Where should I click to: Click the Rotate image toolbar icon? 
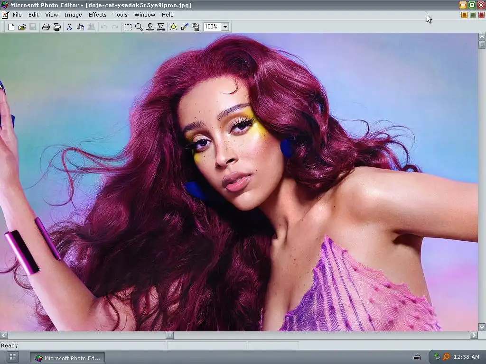[196, 27]
